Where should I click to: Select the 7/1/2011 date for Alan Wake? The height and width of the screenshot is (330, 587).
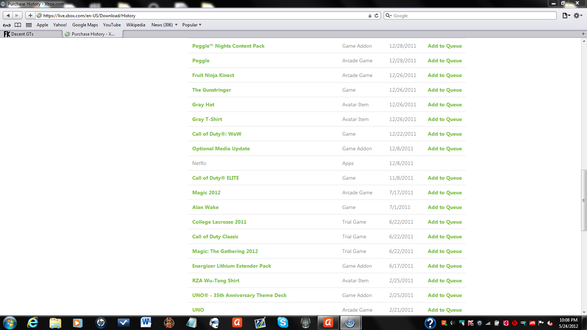tap(400, 207)
